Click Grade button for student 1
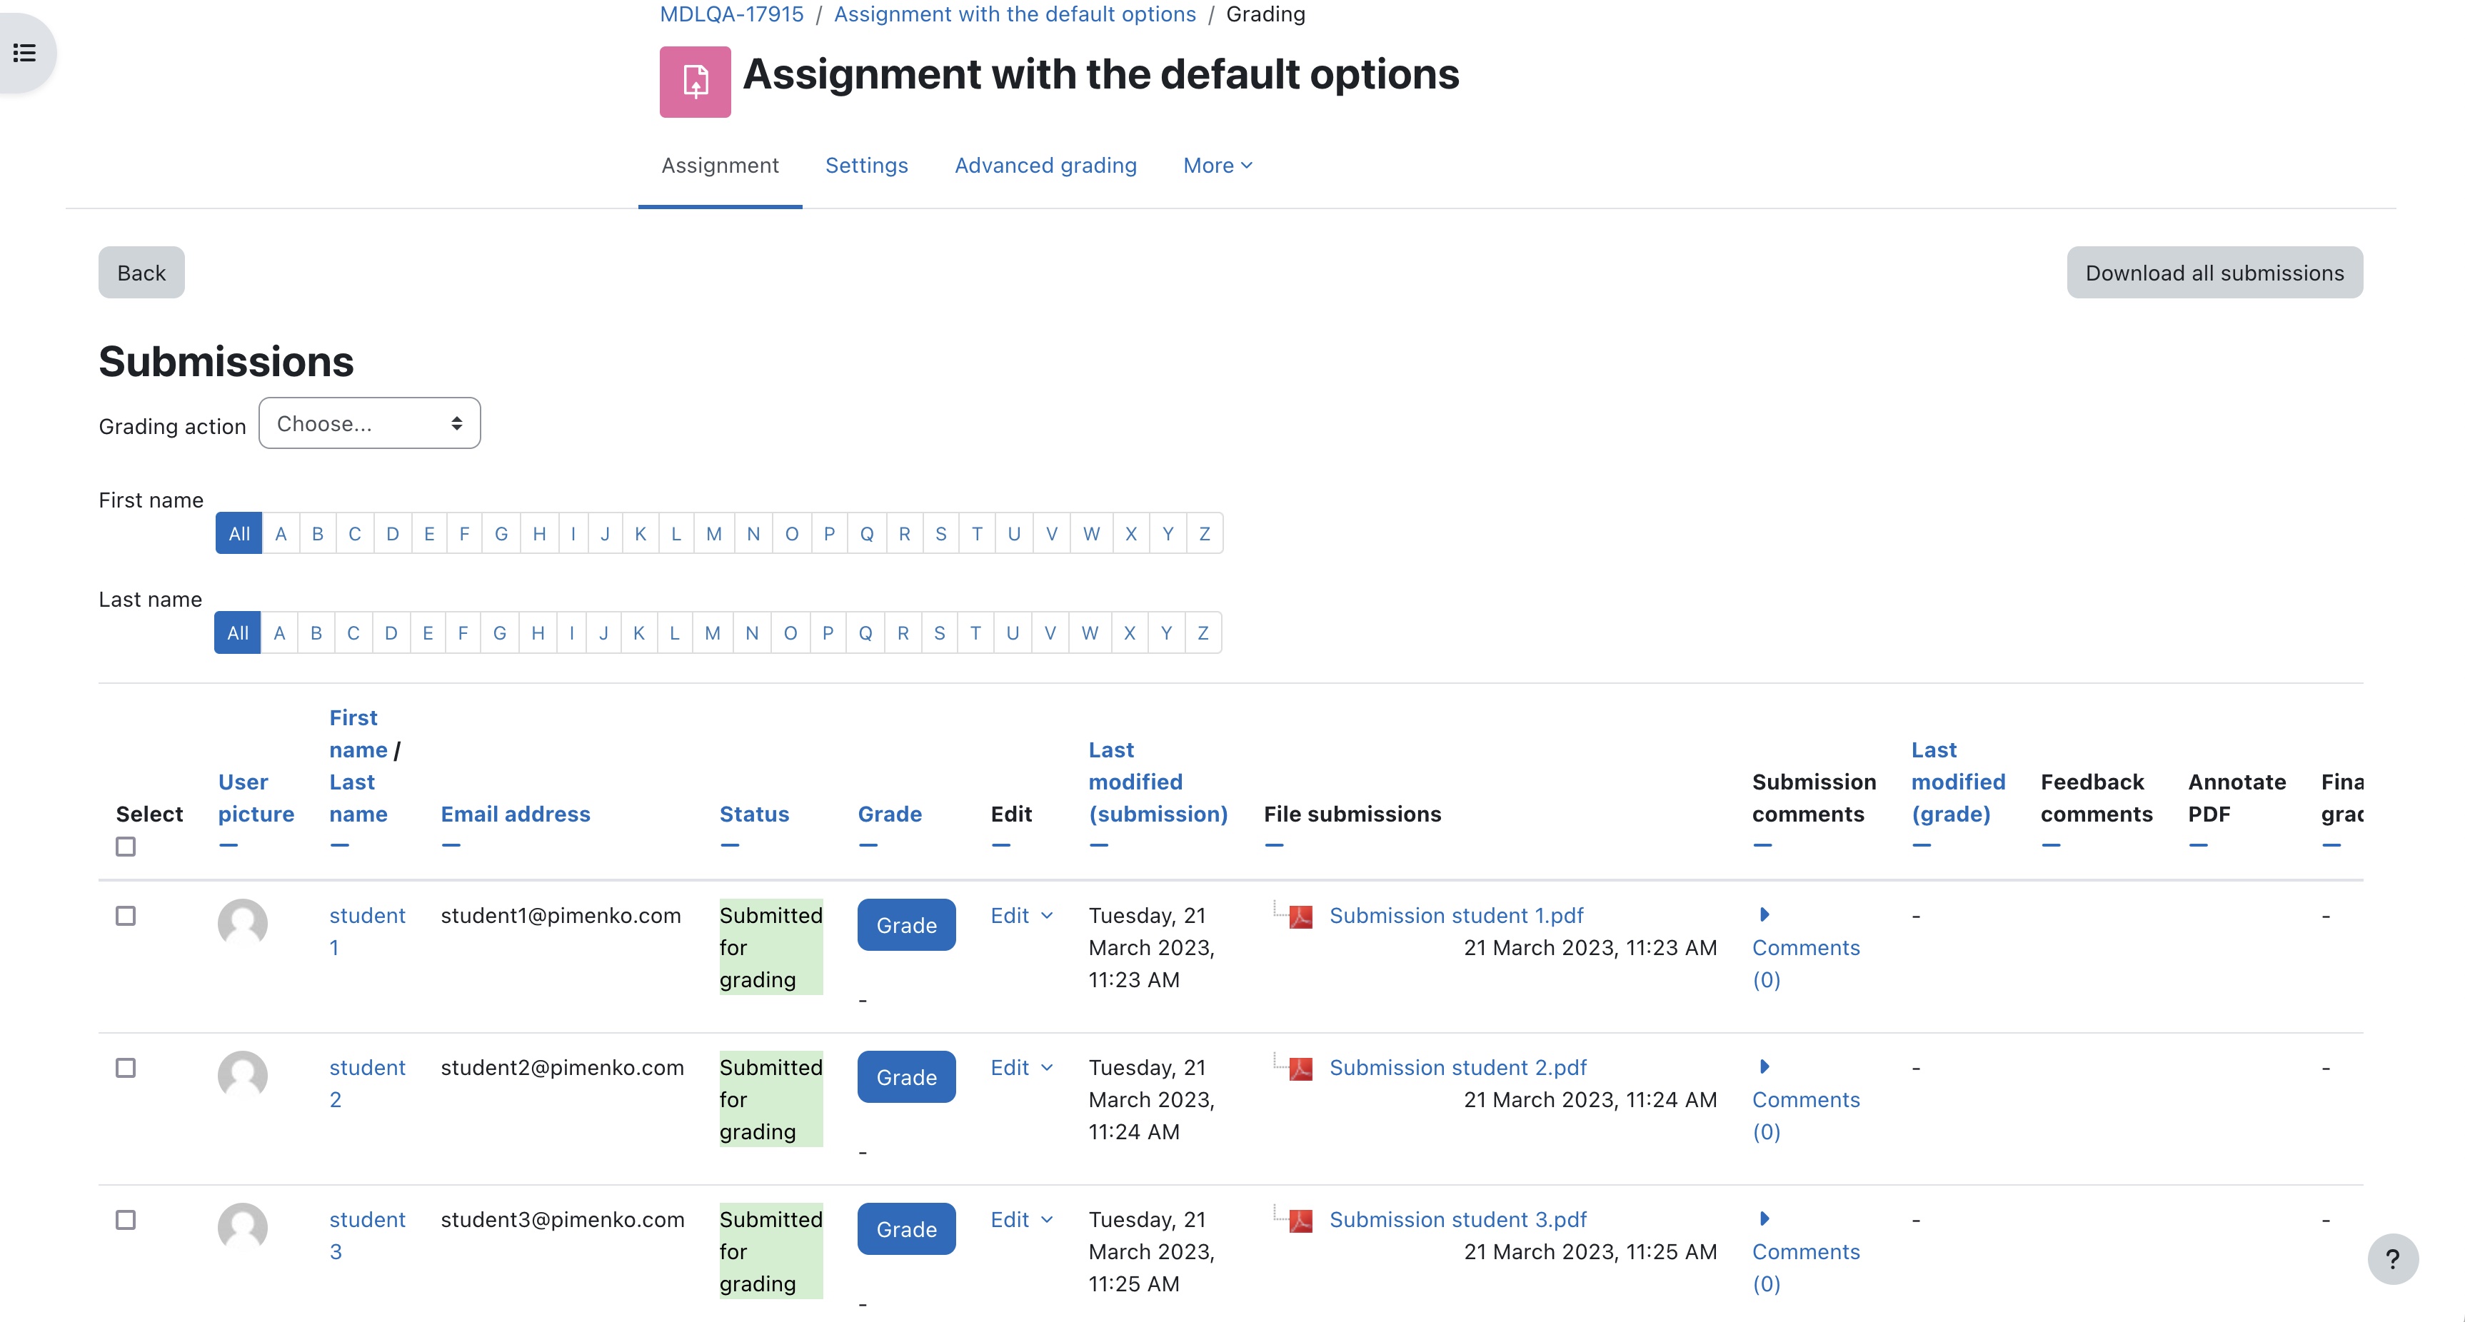The width and height of the screenshot is (2465, 1322). tap(906, 925)
